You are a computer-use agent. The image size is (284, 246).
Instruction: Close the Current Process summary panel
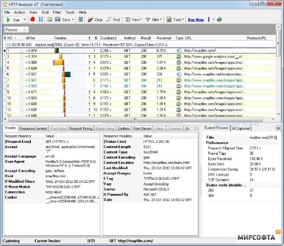click(x=278, y=128)
